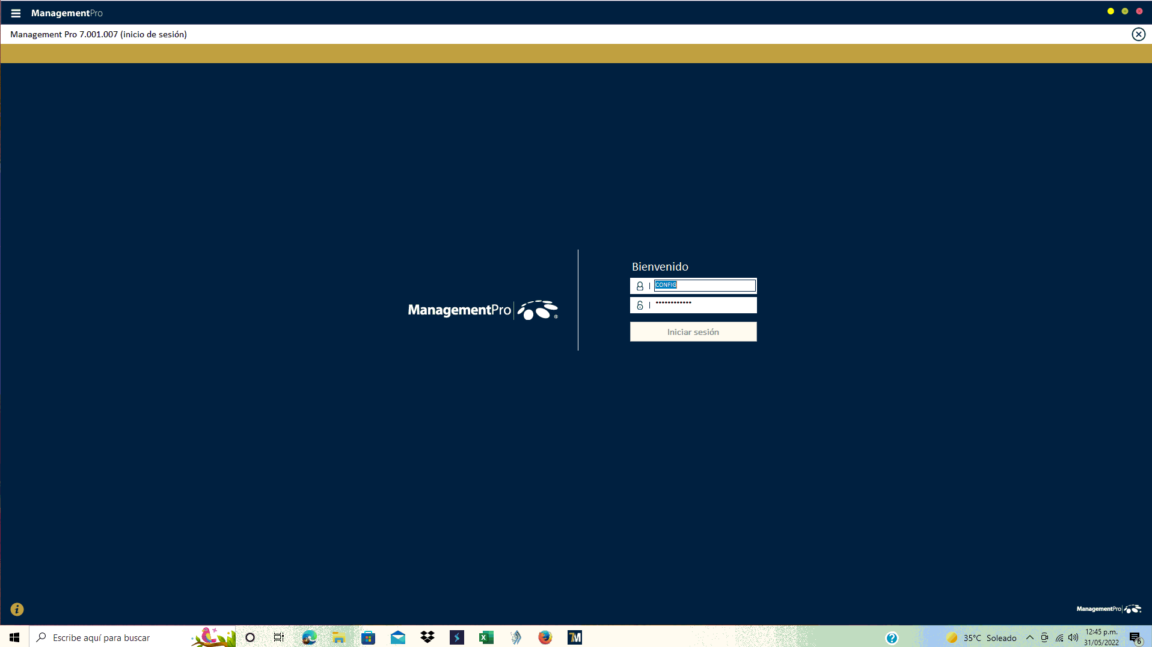
Task: Open Dropbox from the taskbar
Action: click(x=427, y=637)
